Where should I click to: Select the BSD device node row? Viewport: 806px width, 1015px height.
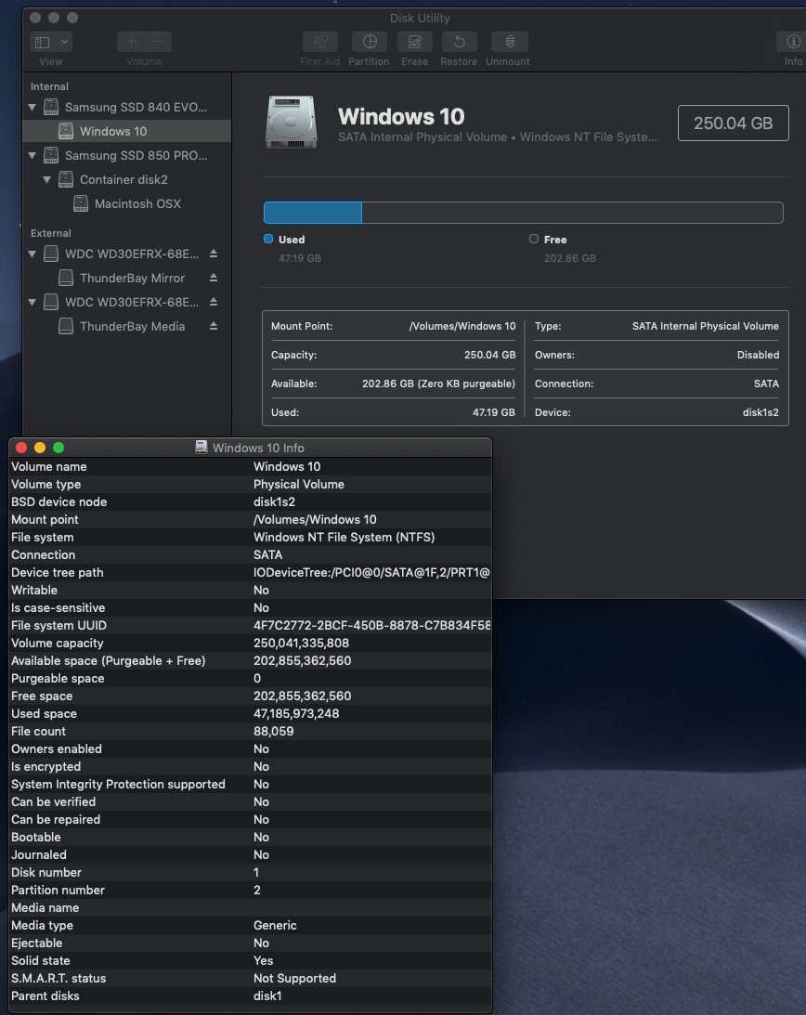pos(251,501)
